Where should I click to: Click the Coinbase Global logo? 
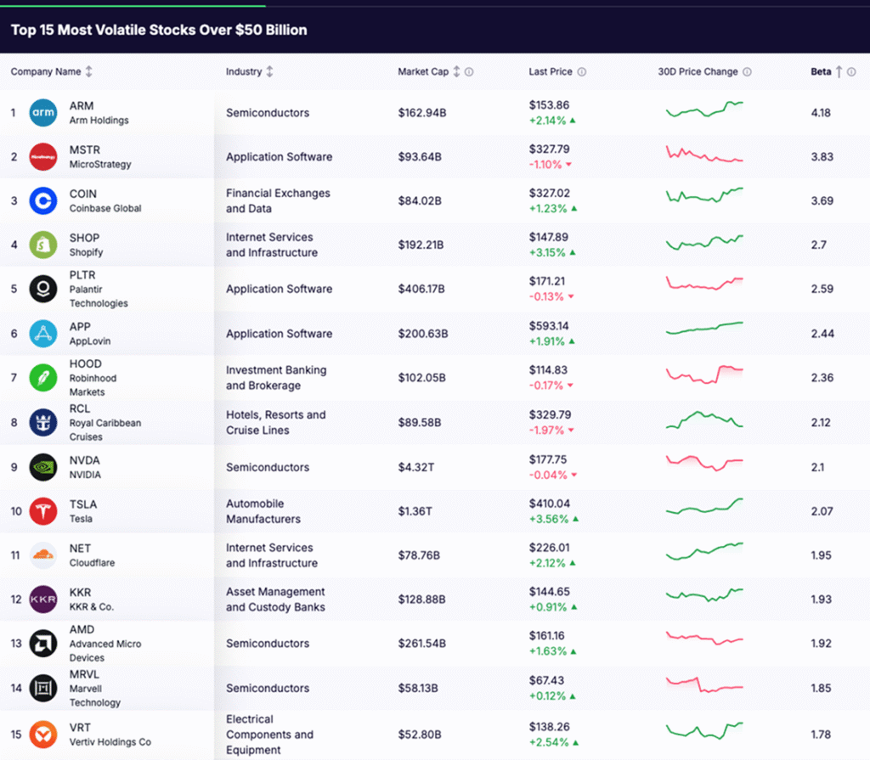click(42, 200)
